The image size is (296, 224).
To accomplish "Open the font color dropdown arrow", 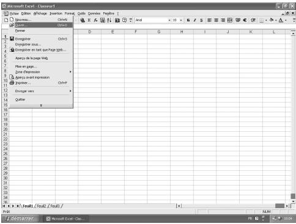I will tap(286, 20).
